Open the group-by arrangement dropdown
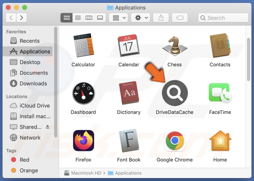Viewport: 254px width, 181px height. click(x=118, y=18)
